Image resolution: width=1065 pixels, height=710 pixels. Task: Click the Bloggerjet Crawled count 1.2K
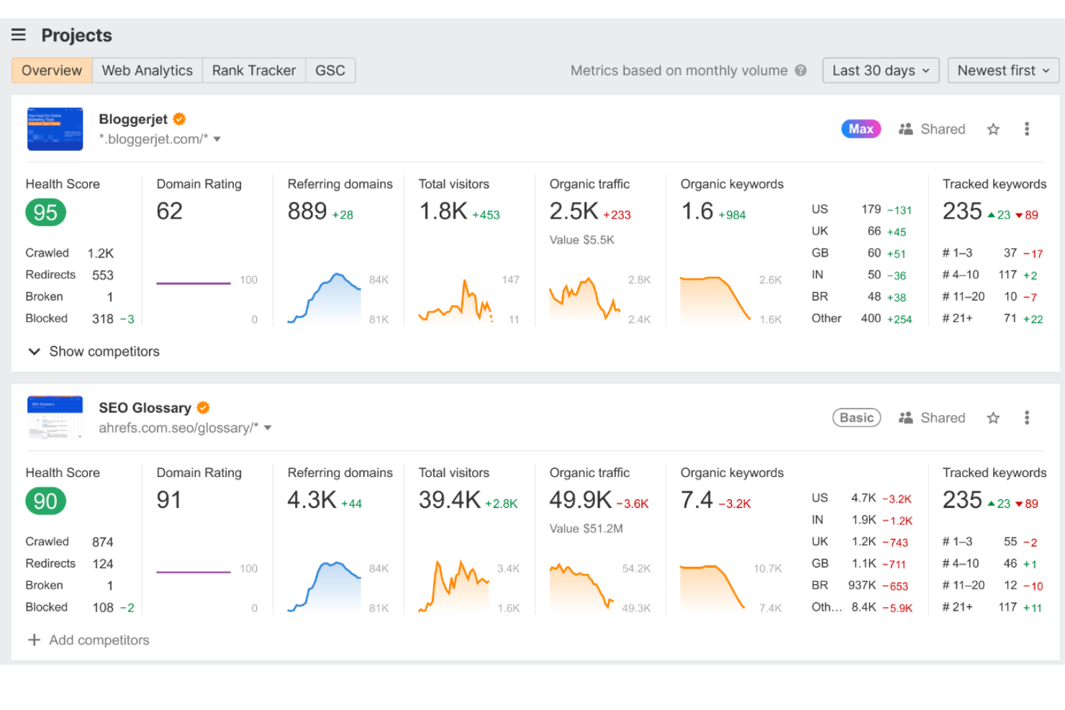[x=101, y=253]
